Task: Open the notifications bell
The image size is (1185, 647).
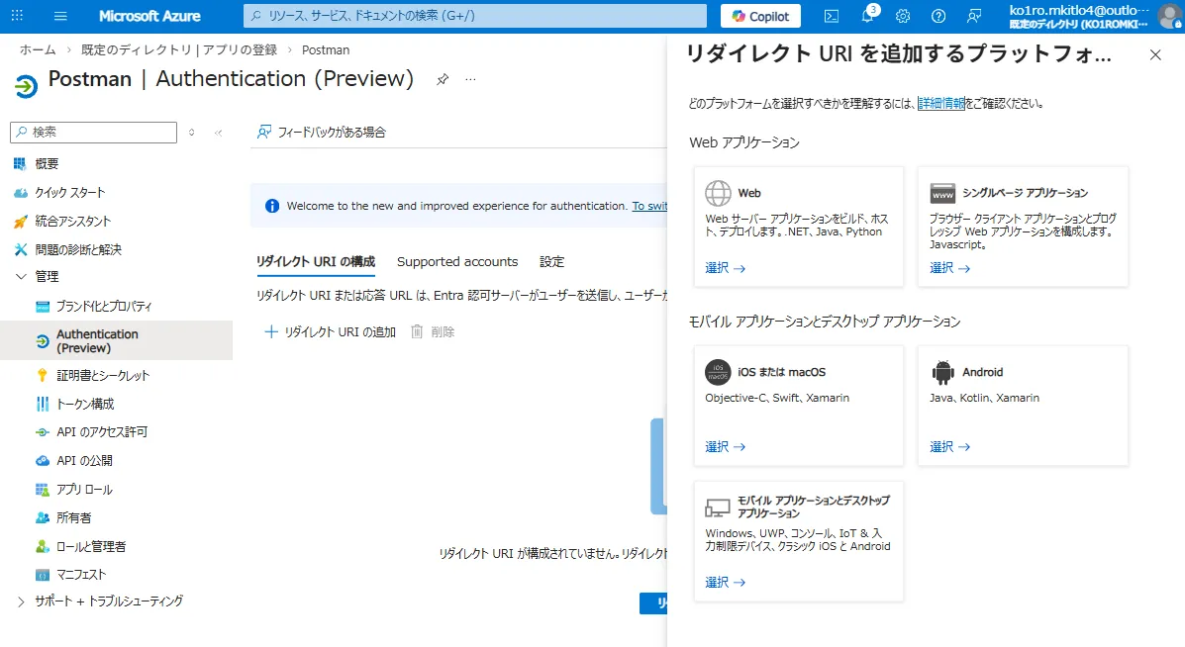Action: tap(867, 15)
